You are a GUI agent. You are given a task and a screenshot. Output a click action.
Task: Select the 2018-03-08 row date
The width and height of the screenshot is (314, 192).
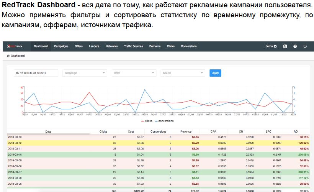(x=15, y=166)
